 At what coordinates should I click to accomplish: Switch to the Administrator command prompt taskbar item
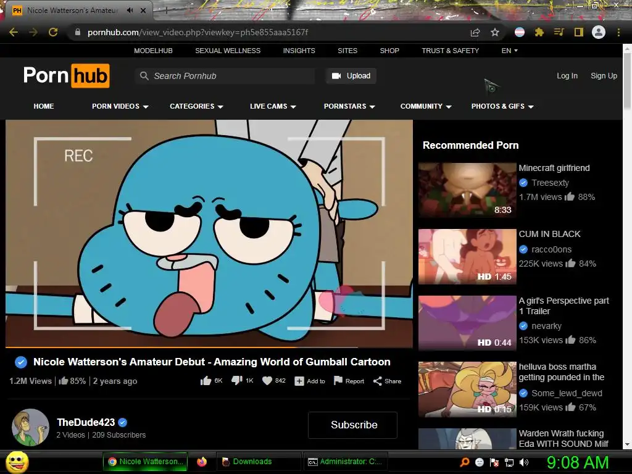point(344,462)
